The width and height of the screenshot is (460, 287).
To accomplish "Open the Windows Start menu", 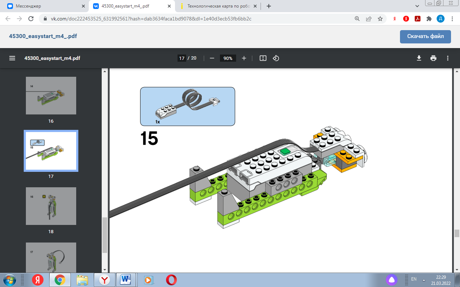I will tap(9, 279).
